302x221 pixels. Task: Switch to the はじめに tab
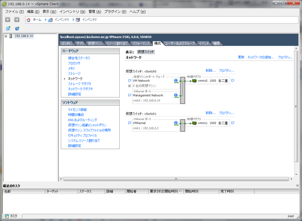[67, 43]
